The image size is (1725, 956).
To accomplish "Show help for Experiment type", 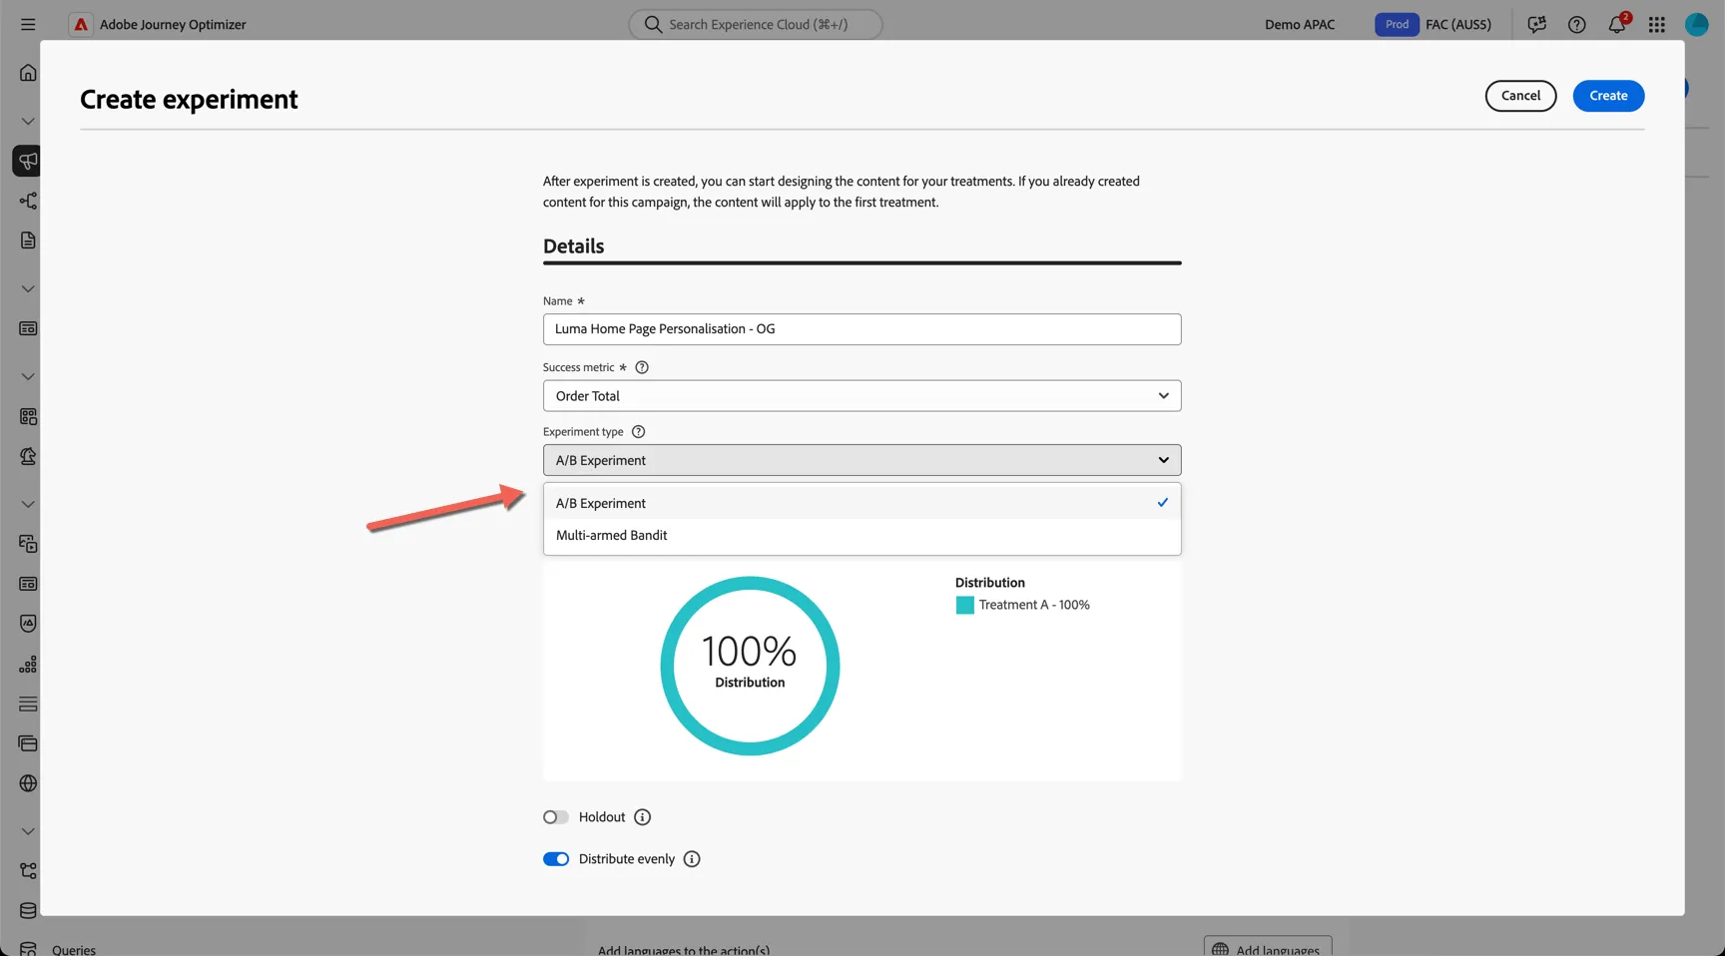I will click(x=639, y=432).
